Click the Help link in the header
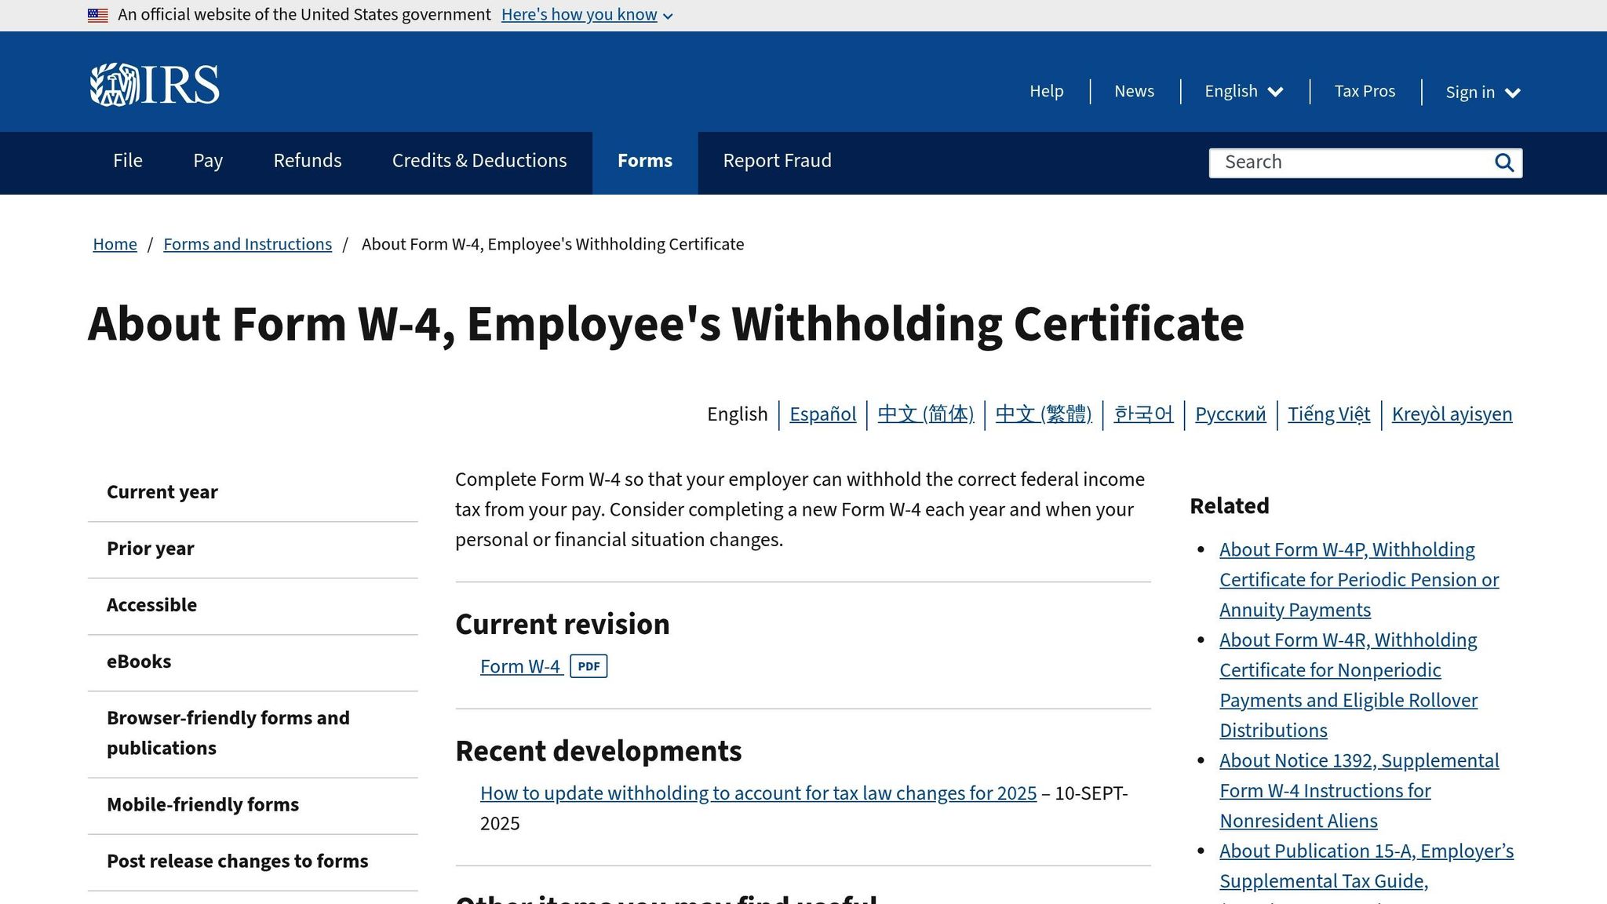This screenshot has width=1607, height=904. pos(1046,91)
